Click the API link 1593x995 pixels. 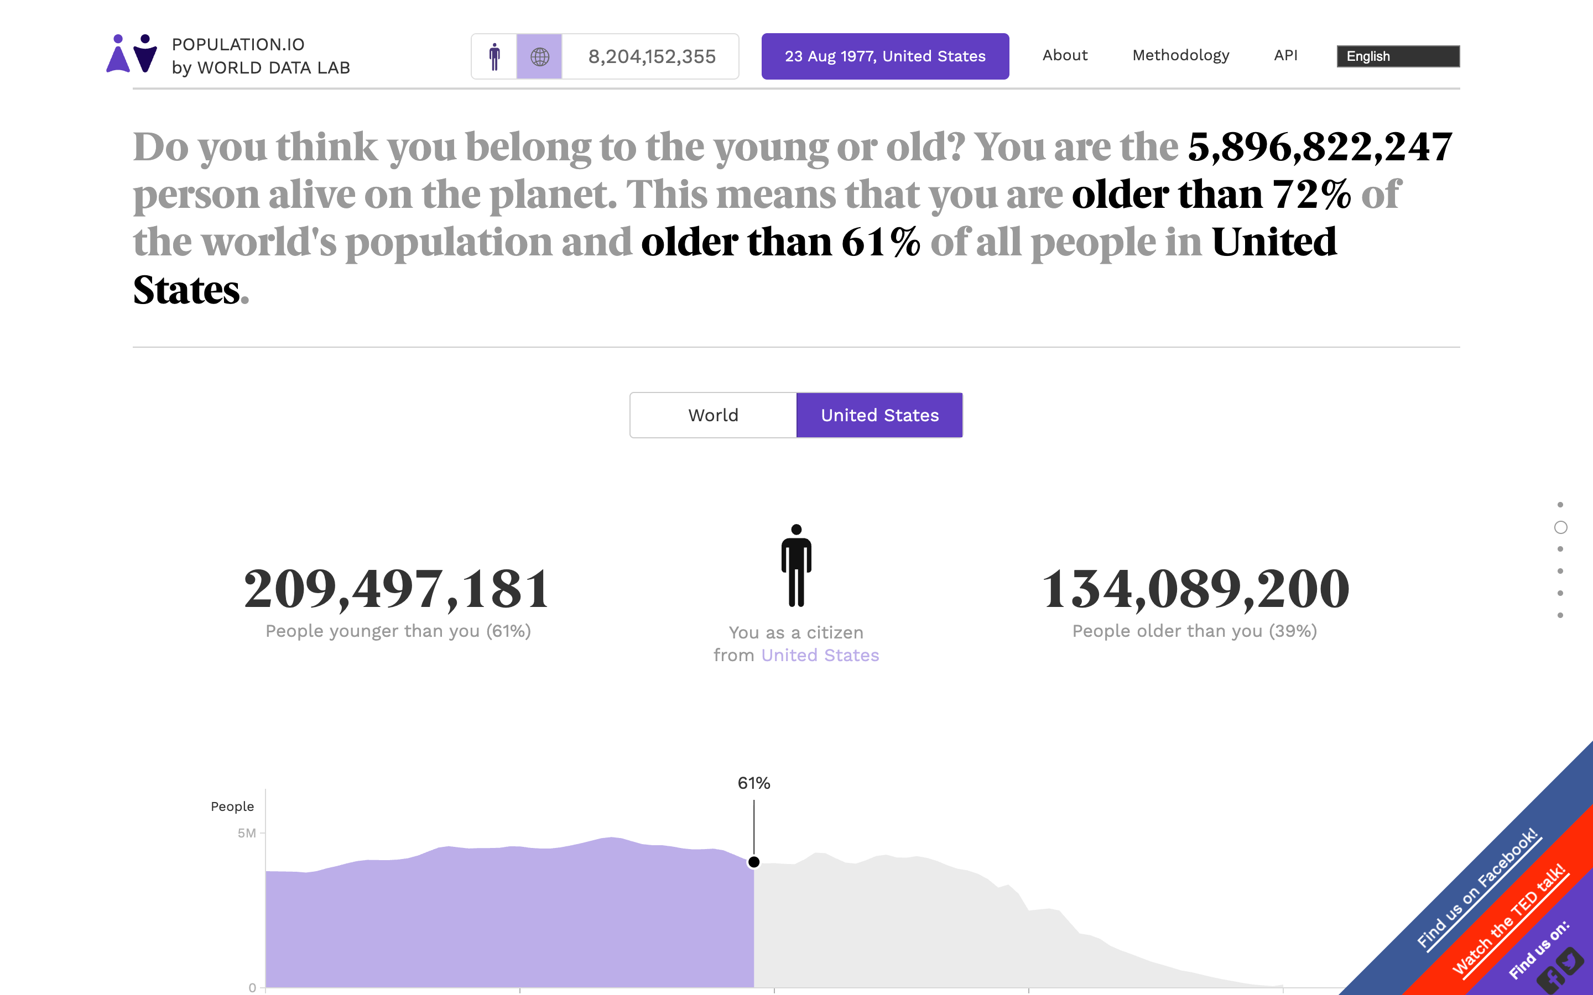pyautogui.click(x=1285, y=55)
